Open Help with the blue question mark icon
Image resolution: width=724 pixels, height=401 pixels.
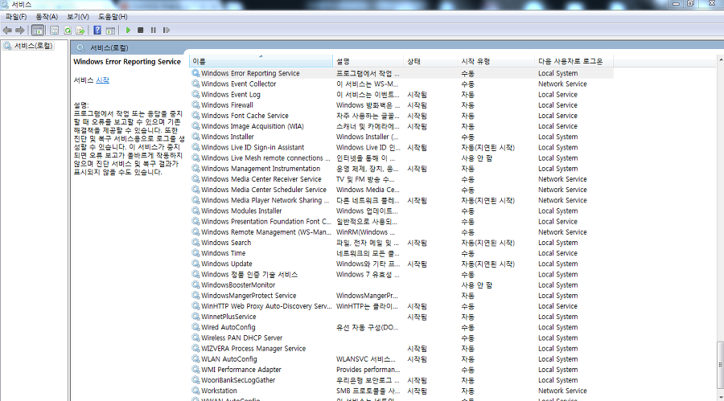[97, 31]
